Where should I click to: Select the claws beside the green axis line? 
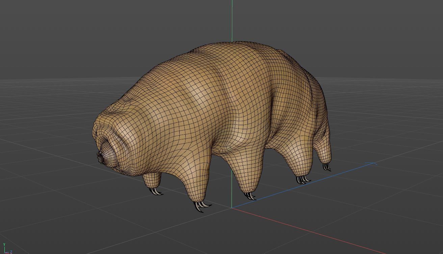click(250, 196)
